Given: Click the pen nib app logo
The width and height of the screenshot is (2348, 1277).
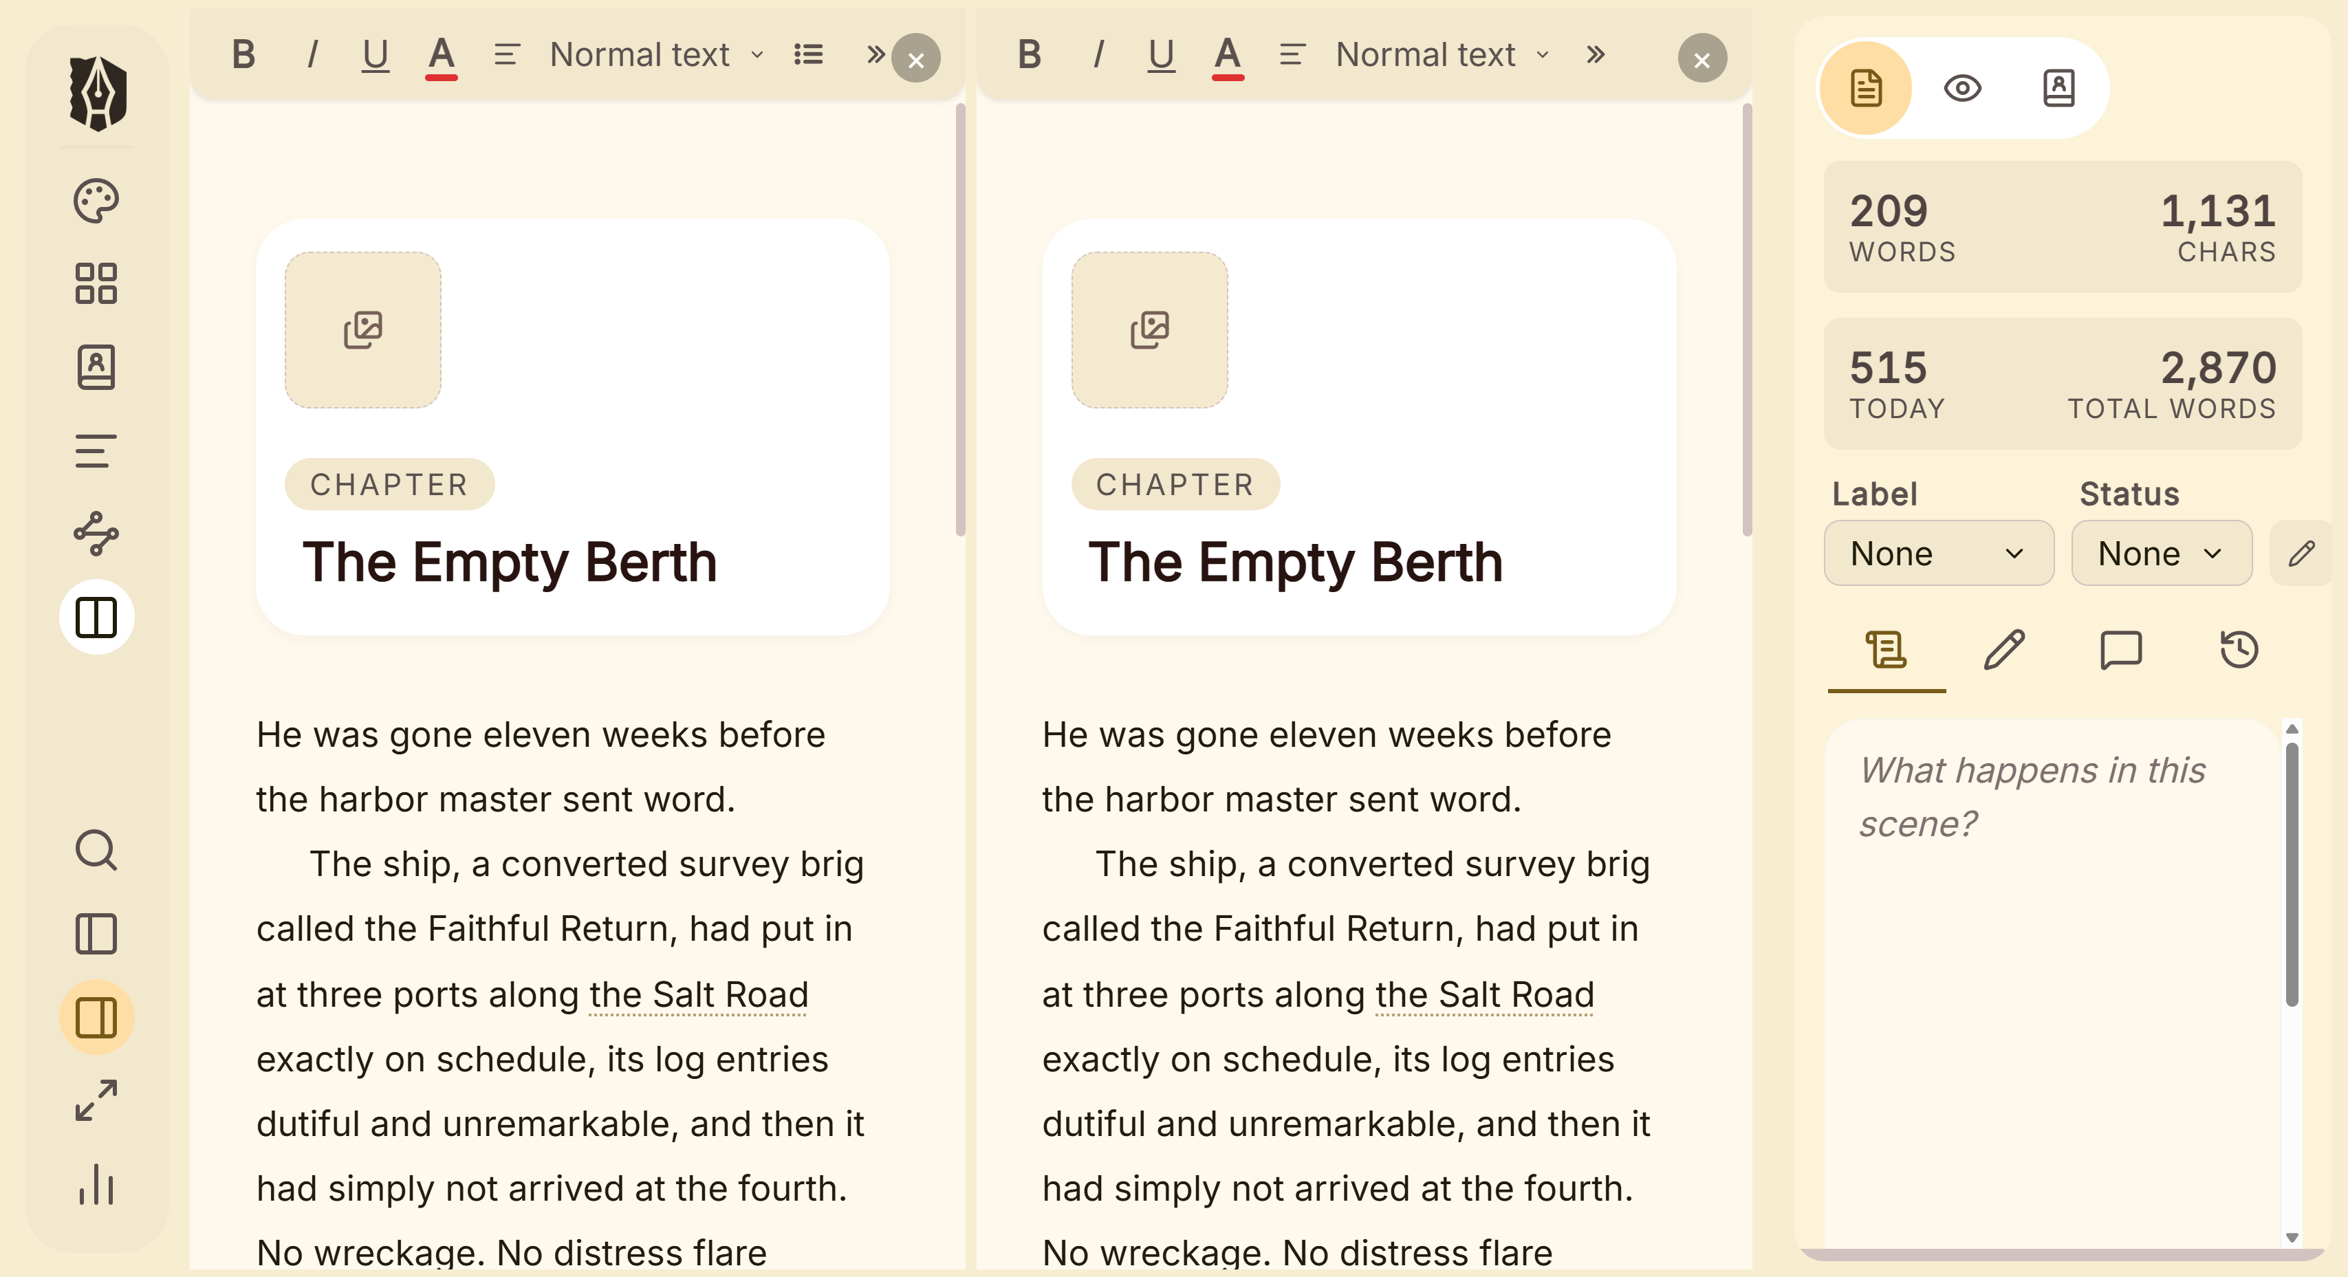Looking at the screenshot, I should coord(98,93).
